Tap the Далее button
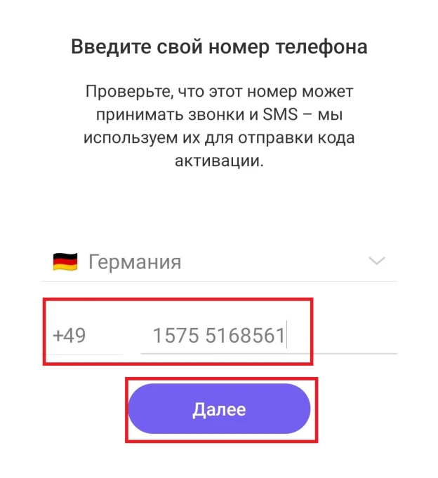Viewport: 438px width, 478px height. click(x=219, y=409)
